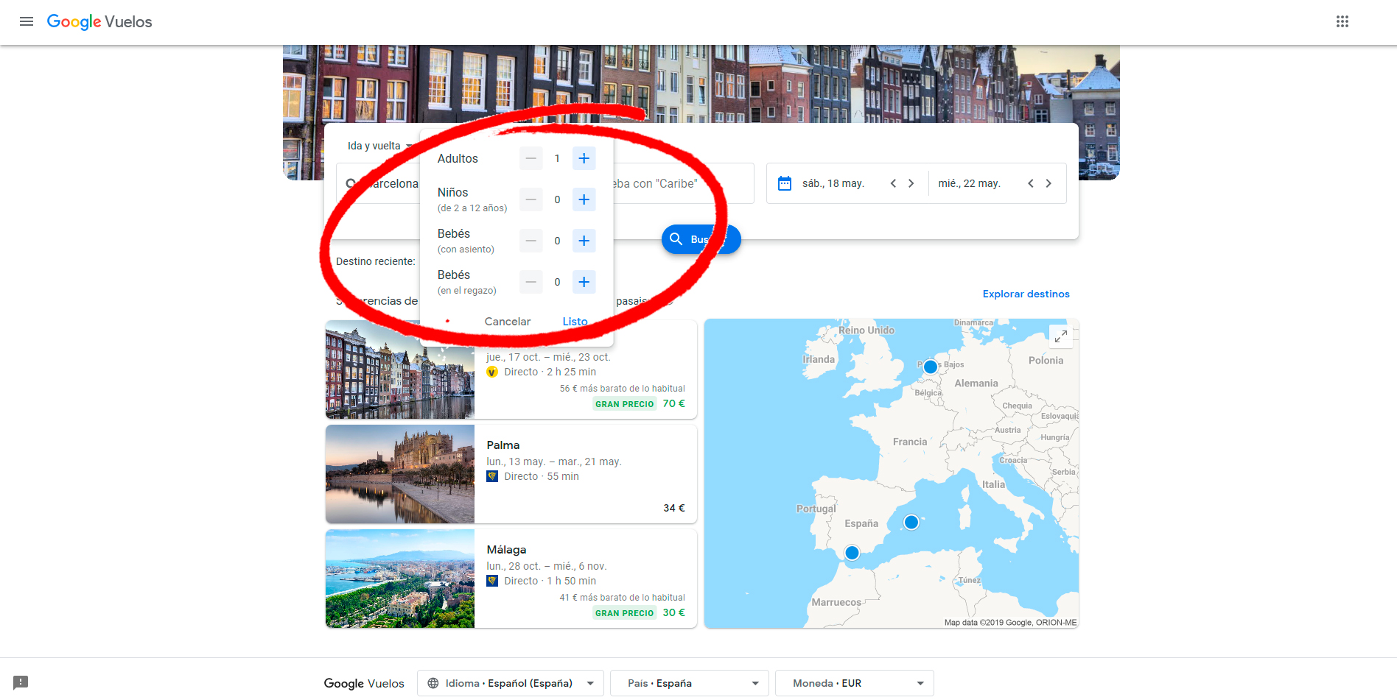Viewport: 1397px width, 700px height.
Task: Open the main hamburger menu
Action: click(x=27, y=21)
